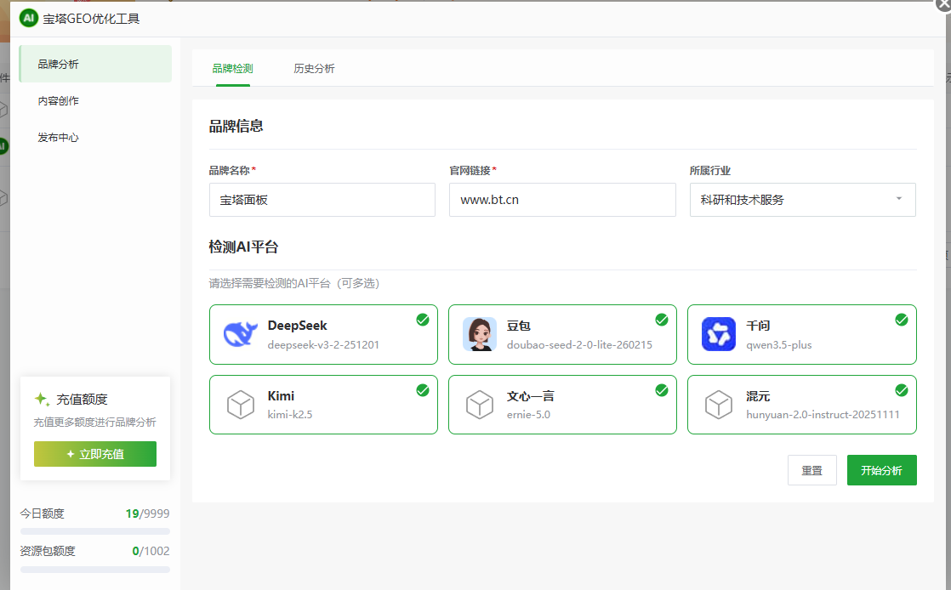Click the DeepSeek whale logo icon
951x590 pixels.
click(241, 334)
